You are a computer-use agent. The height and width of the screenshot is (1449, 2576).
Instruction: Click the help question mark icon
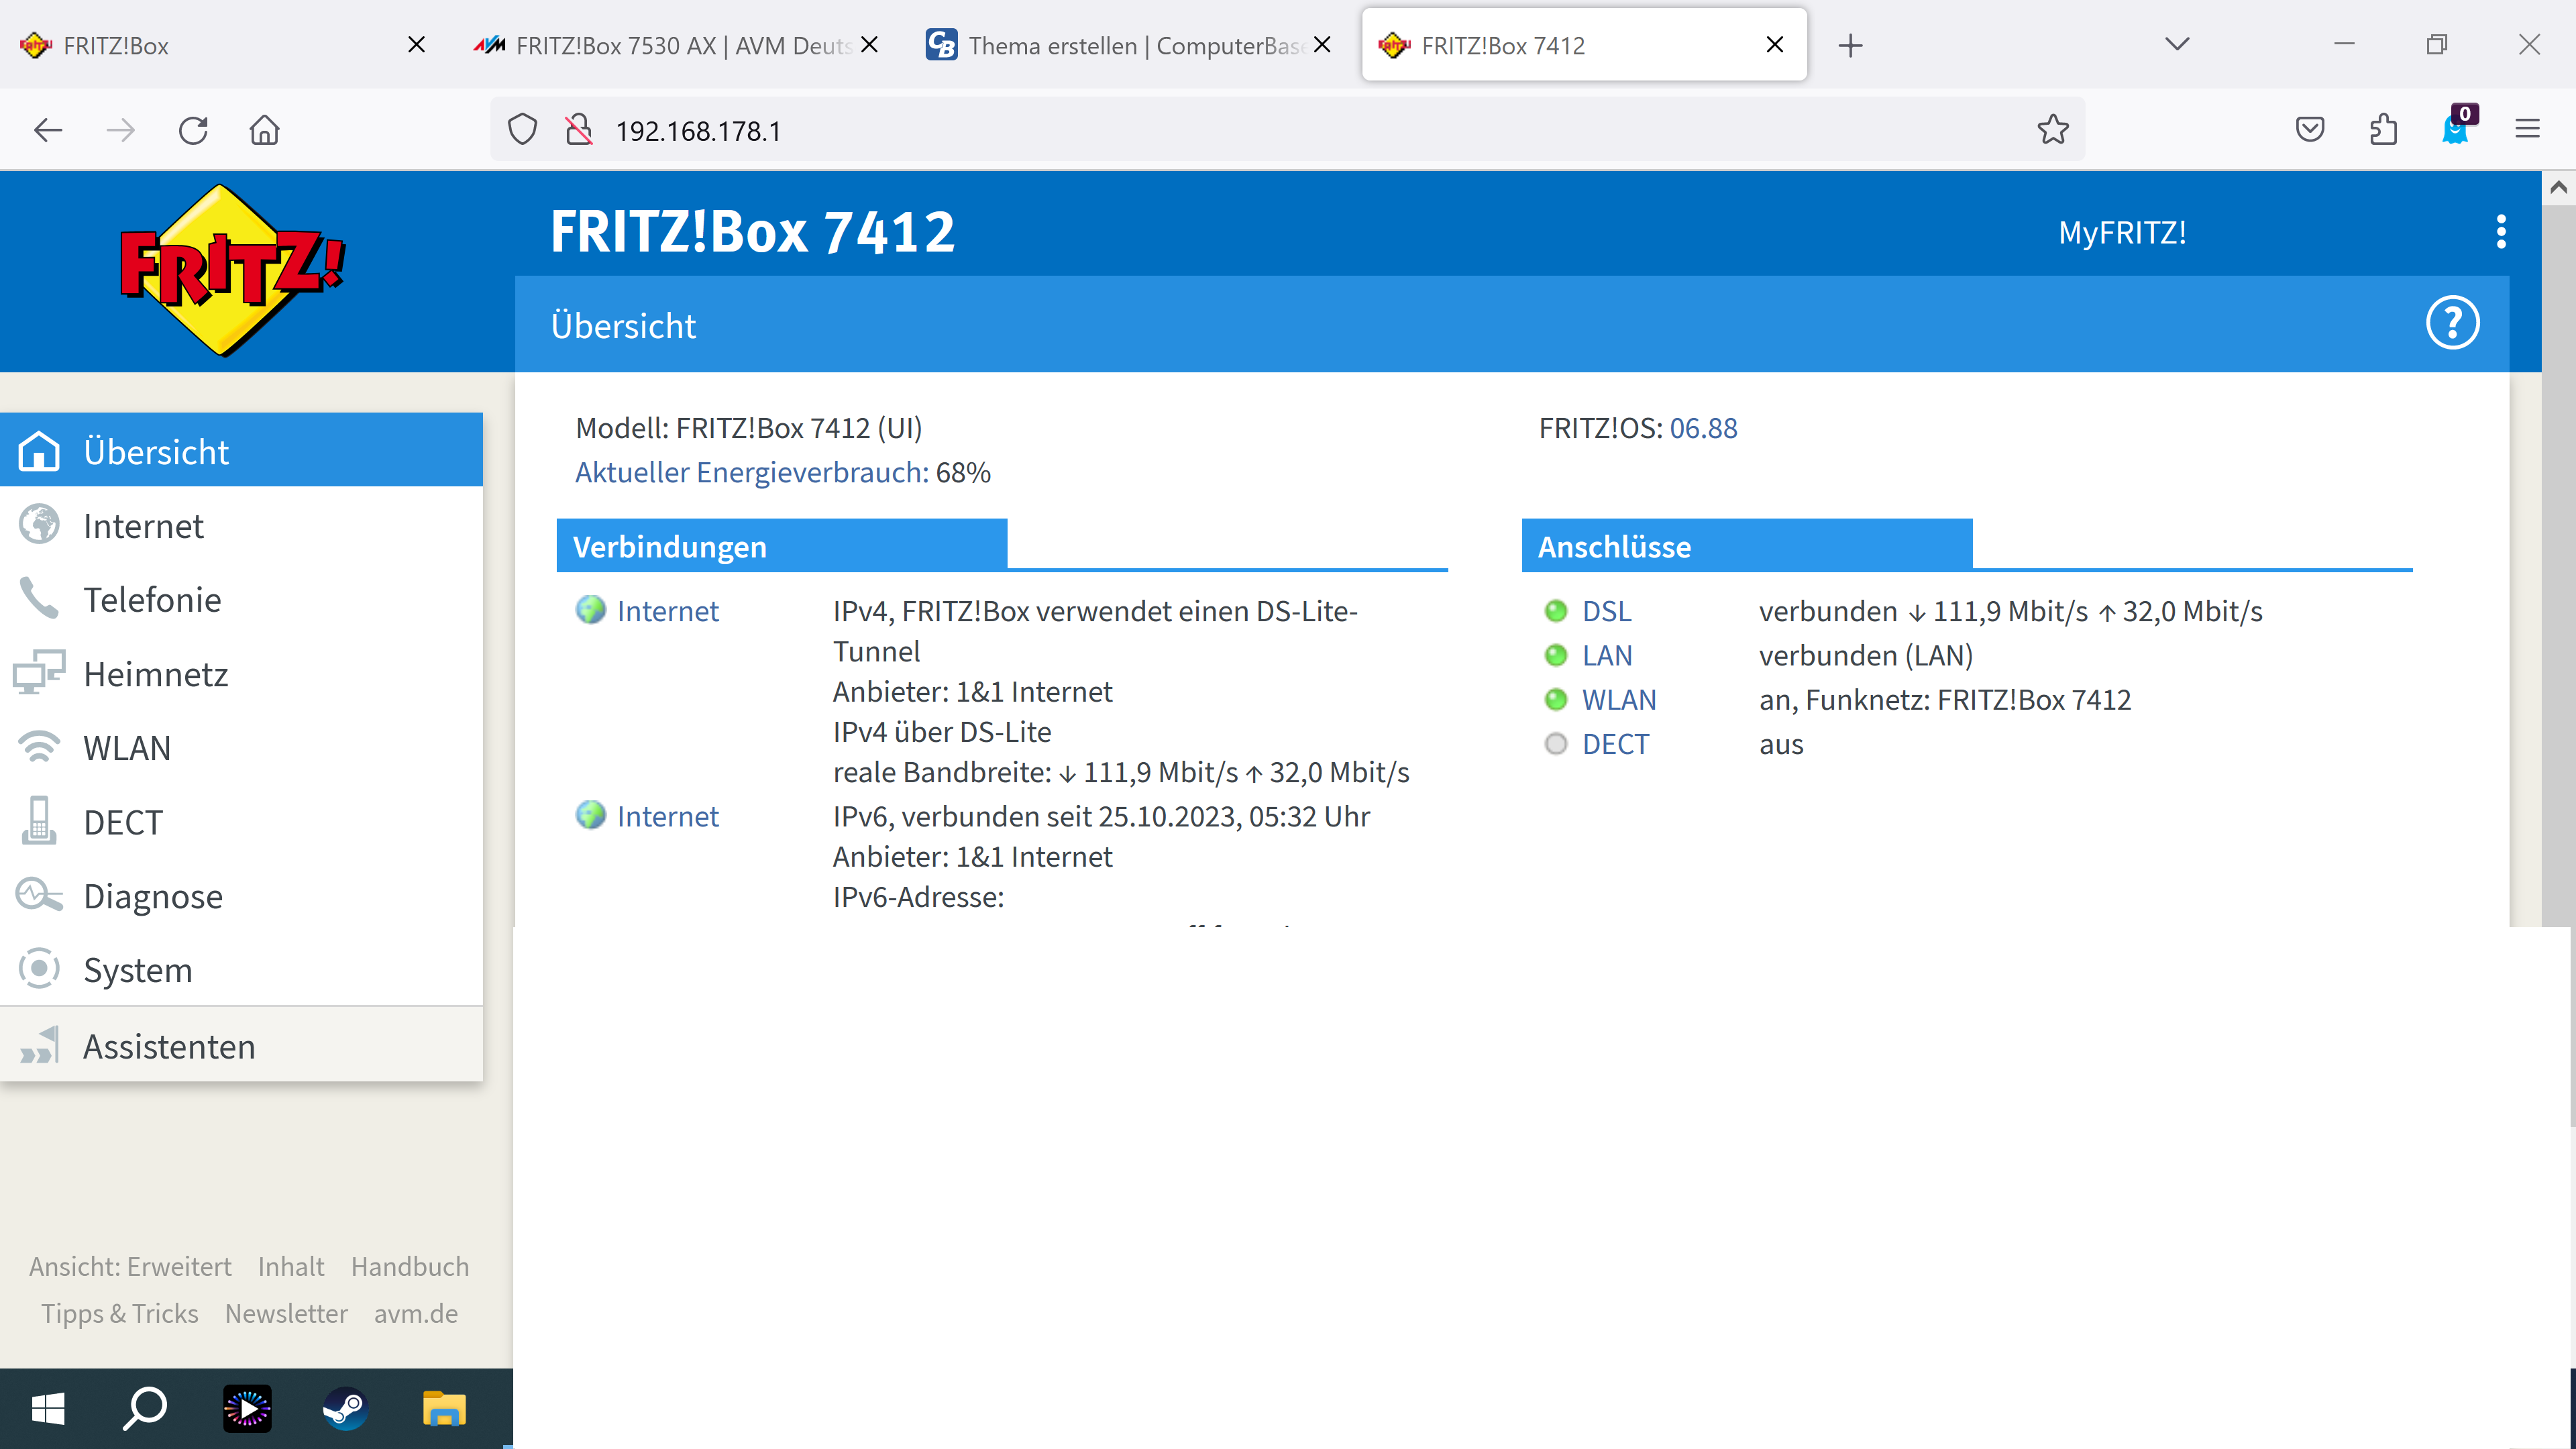click(2452, 323)
